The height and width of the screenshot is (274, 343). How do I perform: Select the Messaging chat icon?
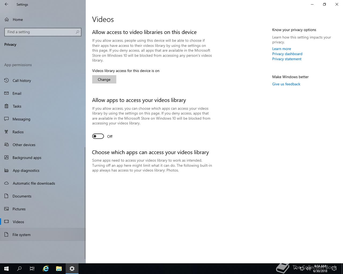tap(7, 119)
